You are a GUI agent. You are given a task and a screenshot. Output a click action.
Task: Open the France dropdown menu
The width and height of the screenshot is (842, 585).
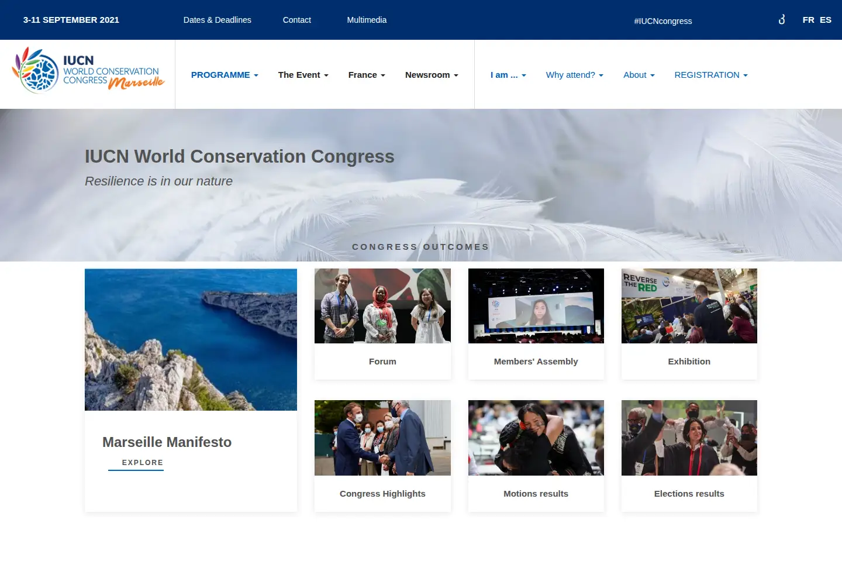click(367, 75)
